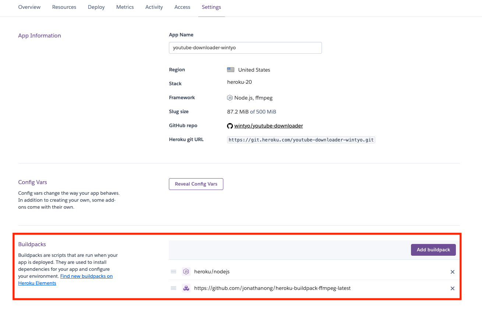Click the Add buildpack button
The height and width of the screenshot is (309, 482).
click(433, 250)
